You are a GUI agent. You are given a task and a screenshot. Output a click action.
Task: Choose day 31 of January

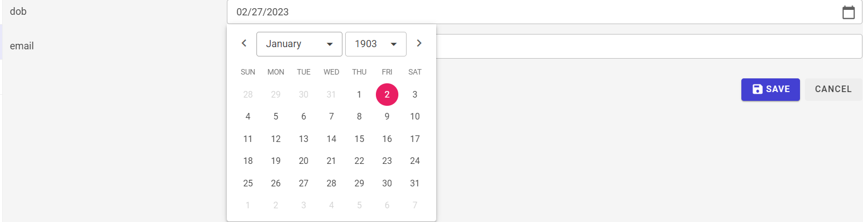pyautogui.click(x=415, y=183)
